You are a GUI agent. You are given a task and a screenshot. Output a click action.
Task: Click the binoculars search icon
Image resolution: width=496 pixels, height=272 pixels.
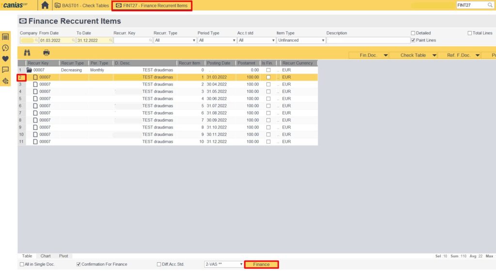coord(27,53)
